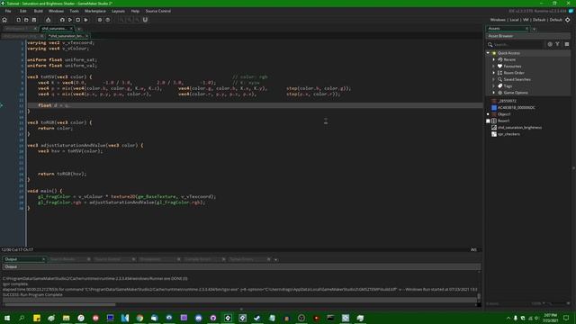Add a new workspace tab
The image size is (576, 324).
(79, 29)
